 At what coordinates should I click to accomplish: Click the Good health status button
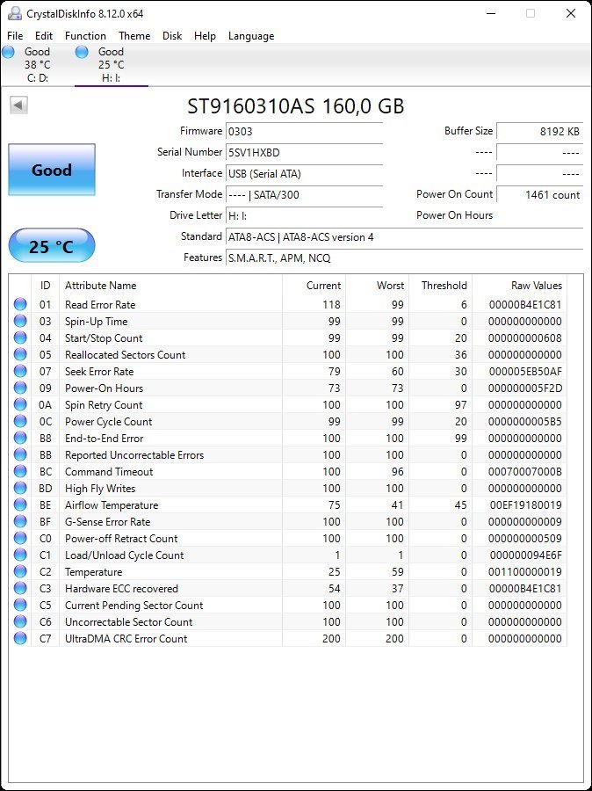click(x=52, y=170)
